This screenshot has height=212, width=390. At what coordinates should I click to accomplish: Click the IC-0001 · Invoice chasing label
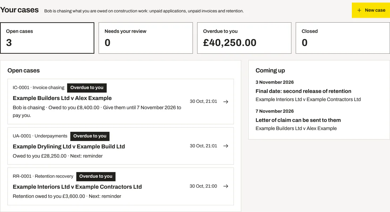[x=39, y=88]
